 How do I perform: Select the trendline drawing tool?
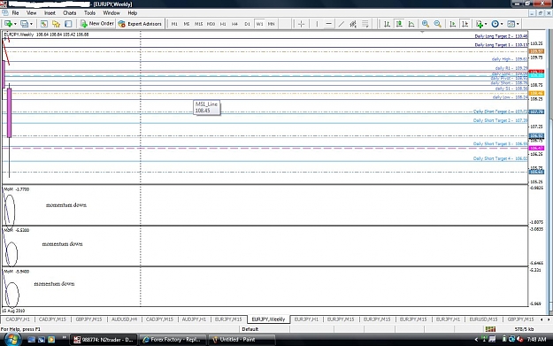pos(341,24)
